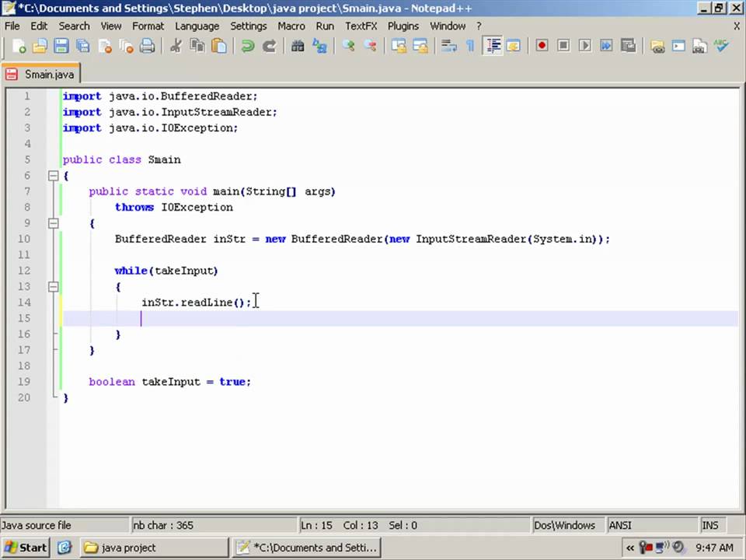Open the Run menu
Viewport: 746px width, 560px height.
325,26
